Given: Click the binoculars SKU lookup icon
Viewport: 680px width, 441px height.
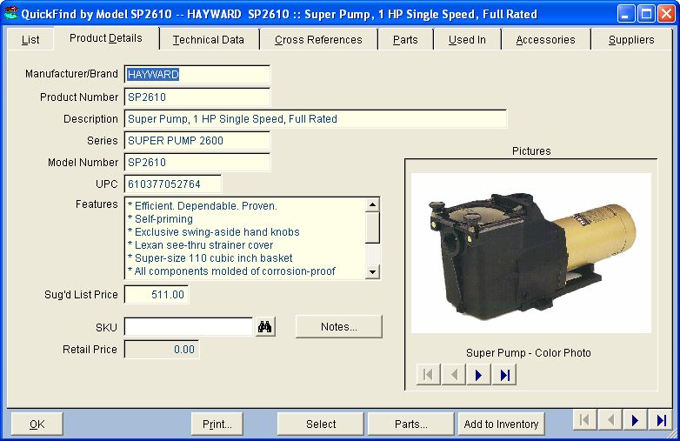Looking at the screenshot, I should tap(264, 327).
